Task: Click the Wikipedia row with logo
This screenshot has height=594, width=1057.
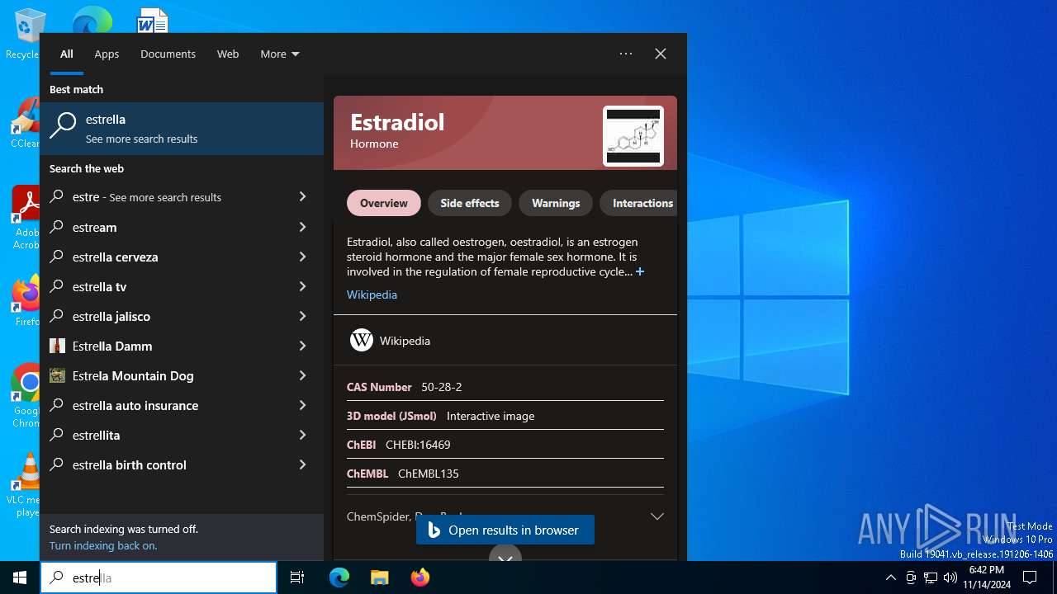Action: point(505,340)
